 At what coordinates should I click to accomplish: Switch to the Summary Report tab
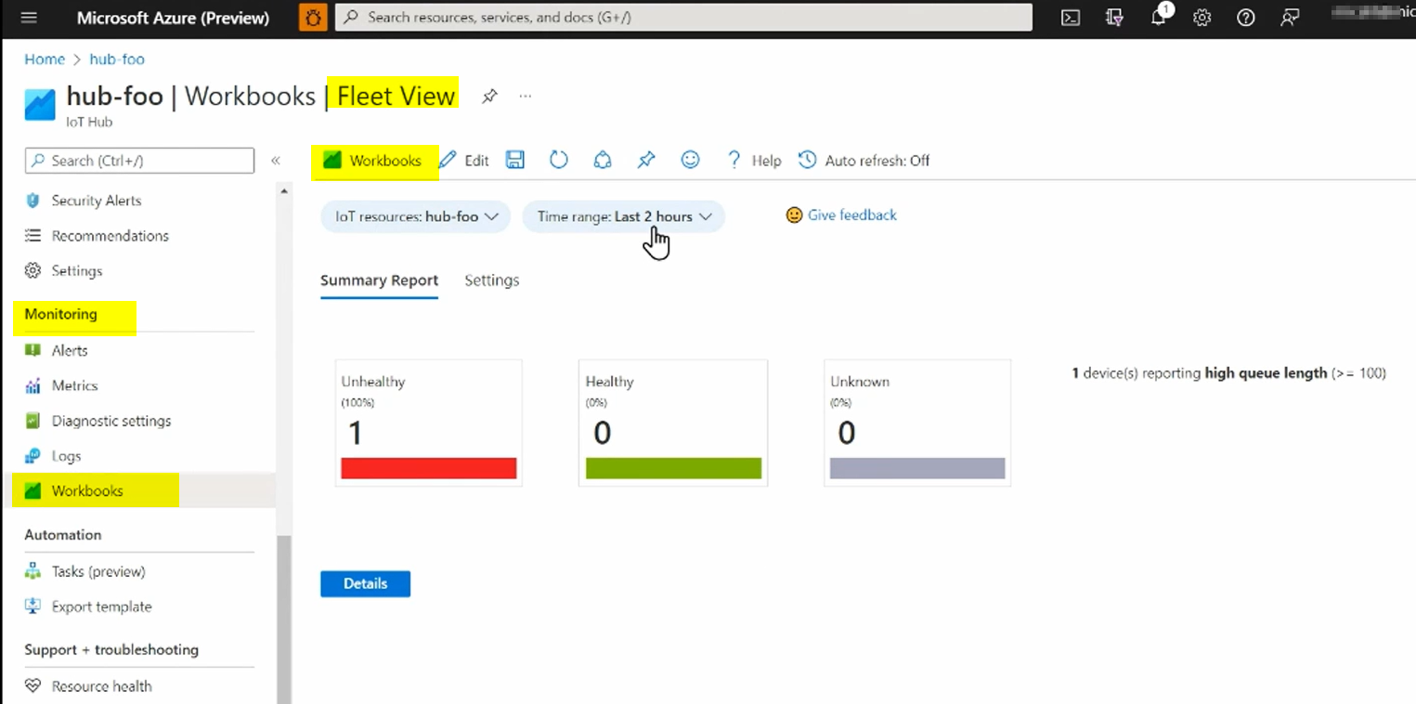point(379,280)
